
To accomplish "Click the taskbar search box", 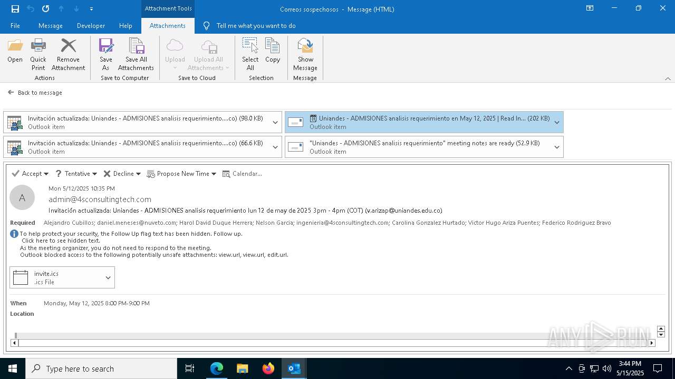I will [101, 368].
